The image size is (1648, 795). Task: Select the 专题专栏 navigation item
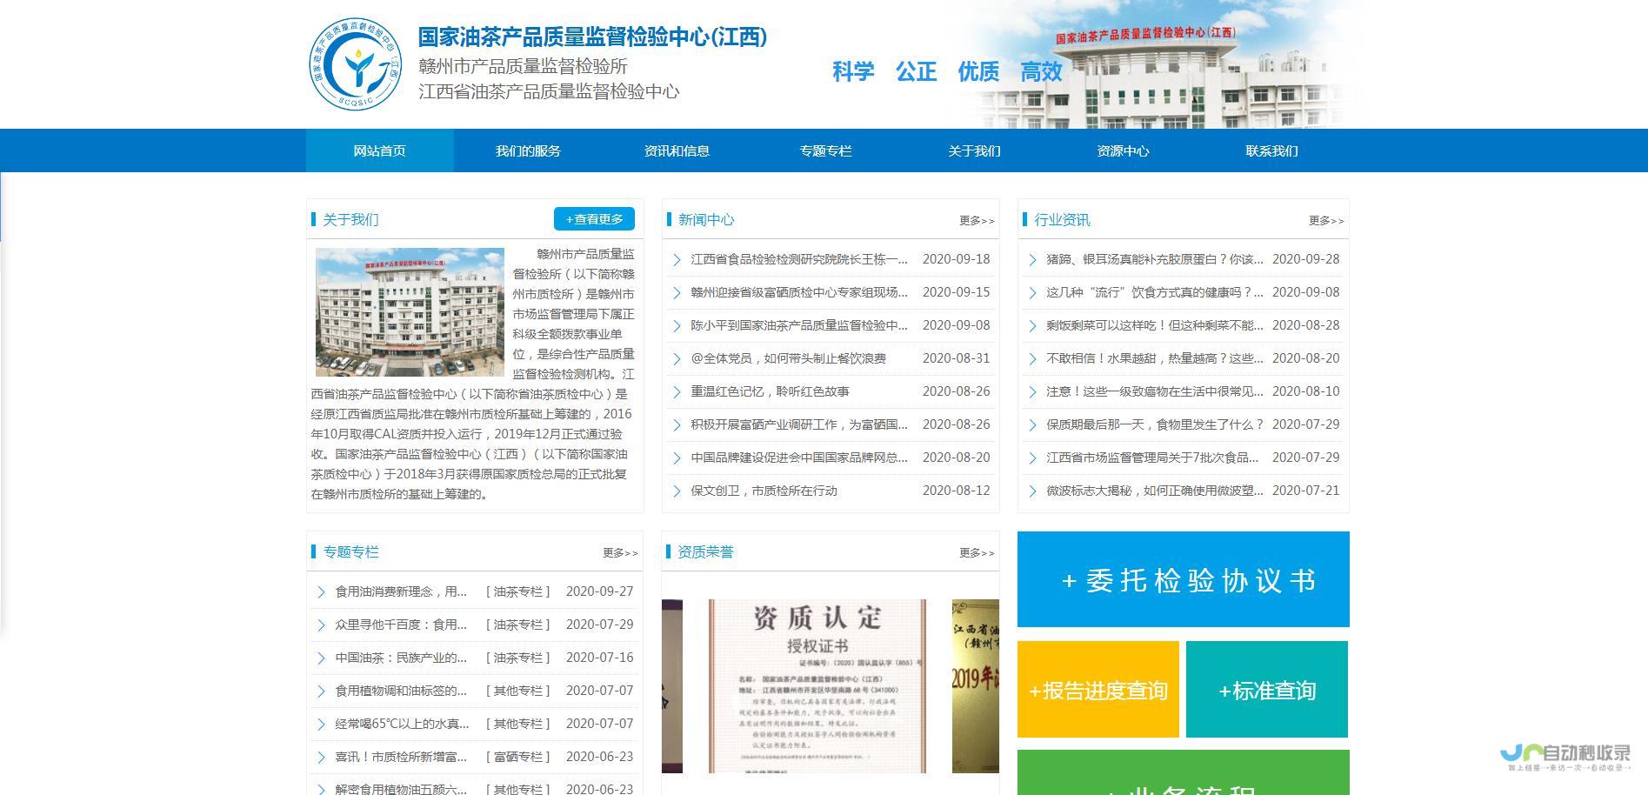tap(825, 150)
